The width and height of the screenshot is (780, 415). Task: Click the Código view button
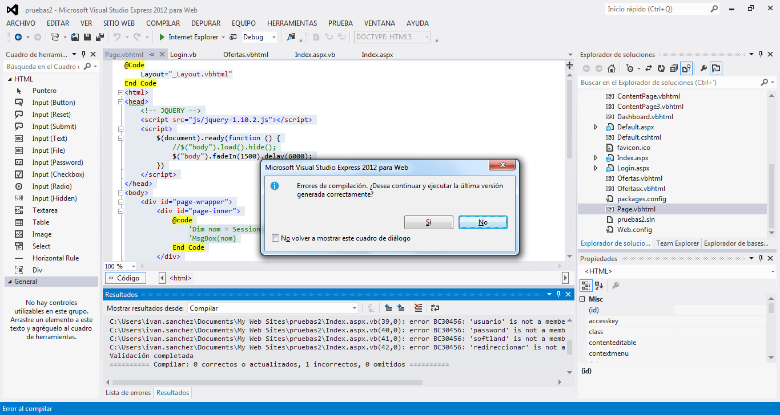(126, 278)
